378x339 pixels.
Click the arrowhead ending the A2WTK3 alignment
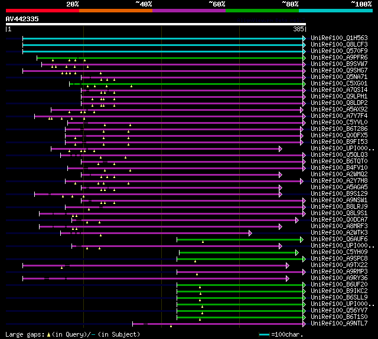[250, 233]
